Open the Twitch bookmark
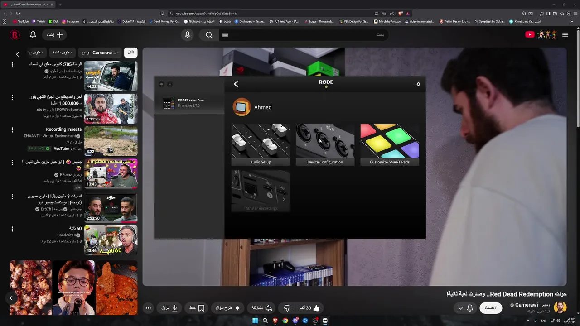 point(39,21)
